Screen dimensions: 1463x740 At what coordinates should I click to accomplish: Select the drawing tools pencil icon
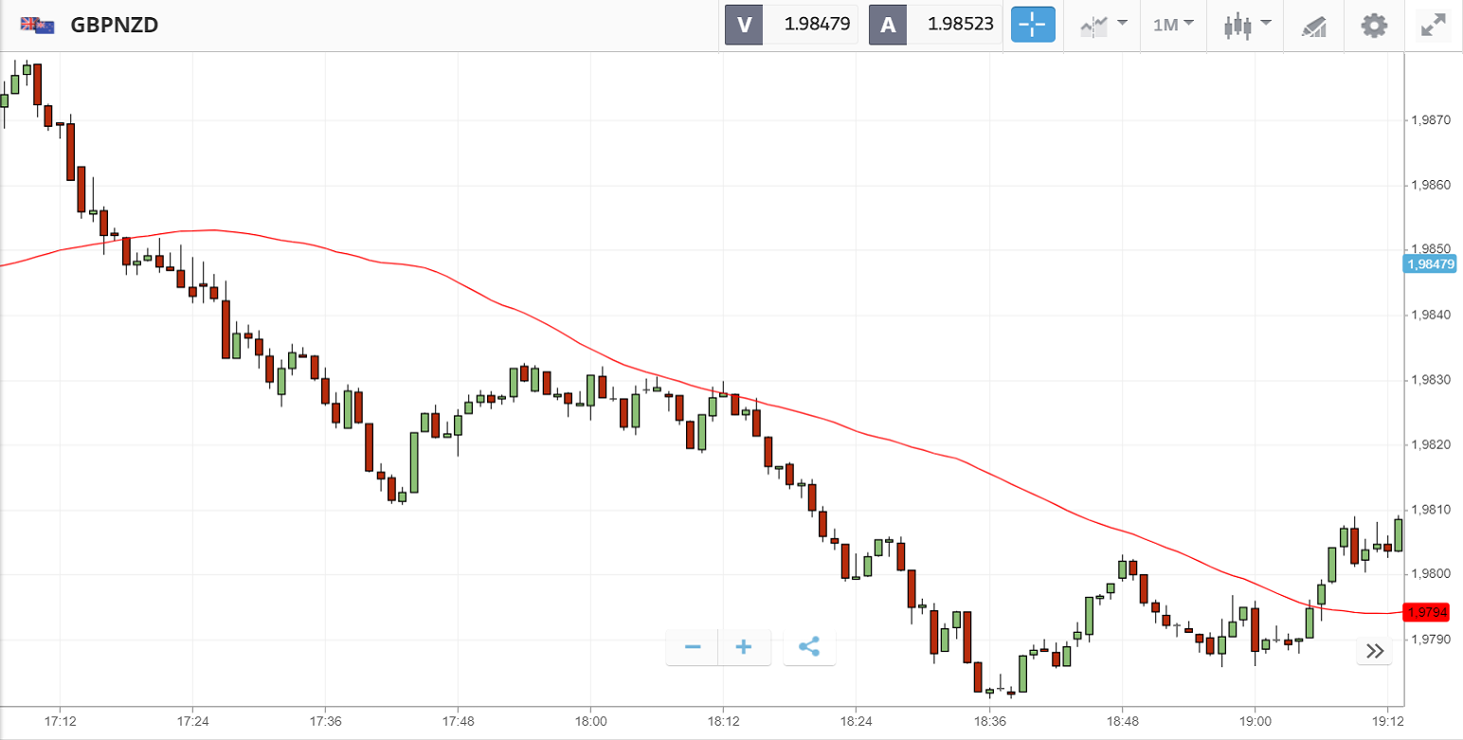1313,26
